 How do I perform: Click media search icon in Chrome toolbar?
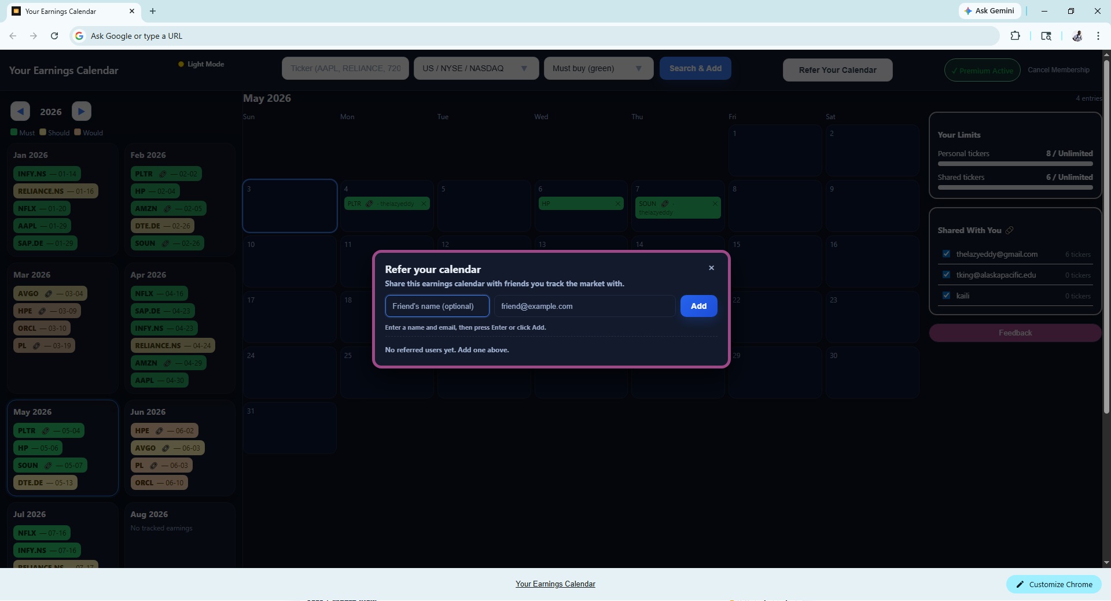point(1046,36)
